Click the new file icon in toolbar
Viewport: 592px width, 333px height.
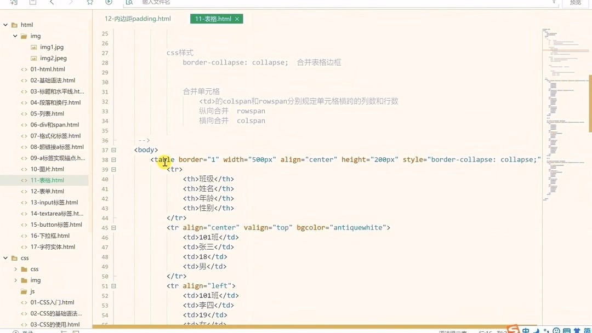point(13,3)
